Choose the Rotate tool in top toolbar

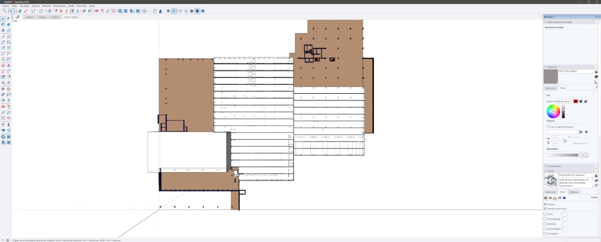coord(66,11)
